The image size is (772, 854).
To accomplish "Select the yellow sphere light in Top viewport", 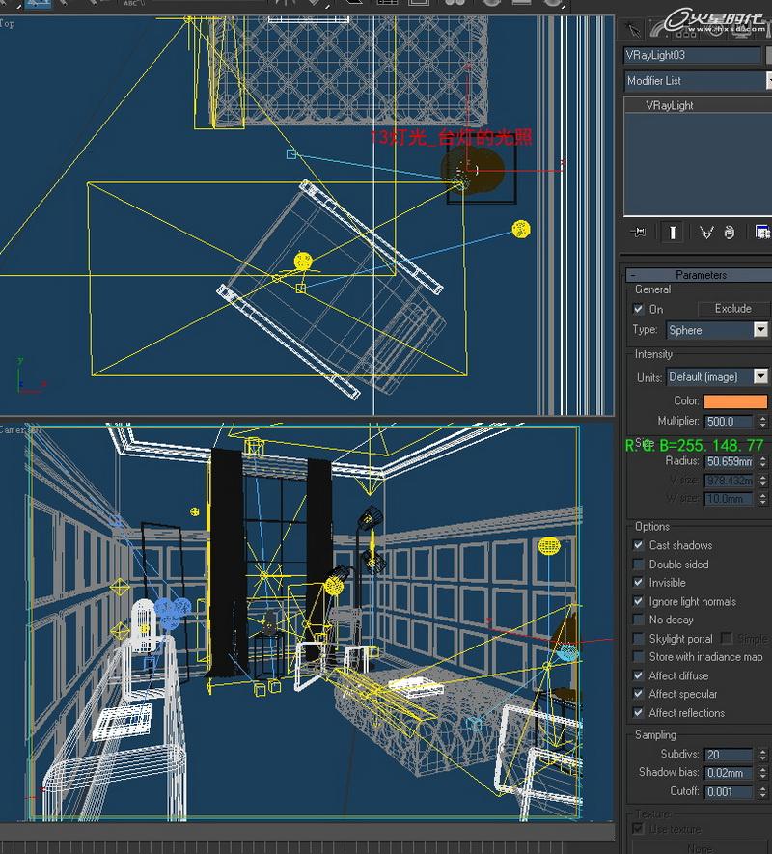I will pyautogui.click(x=521, y=229).
